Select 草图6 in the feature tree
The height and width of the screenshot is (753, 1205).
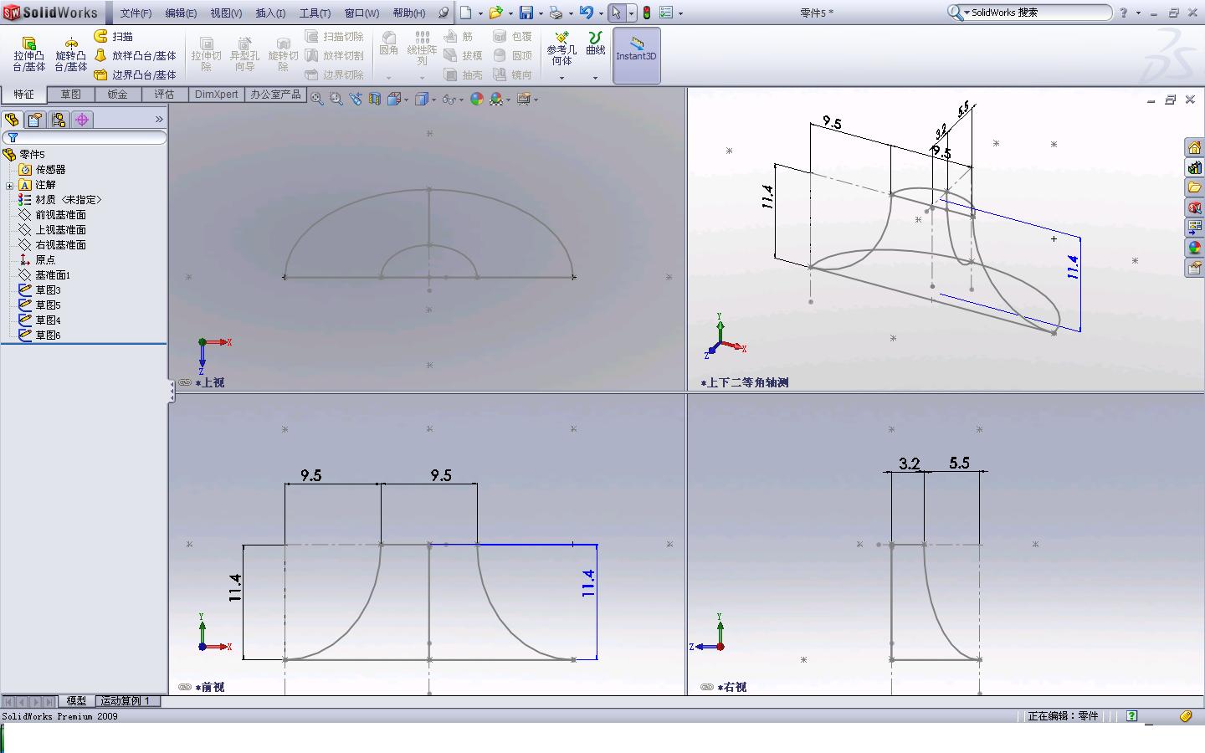pos(48,336)
